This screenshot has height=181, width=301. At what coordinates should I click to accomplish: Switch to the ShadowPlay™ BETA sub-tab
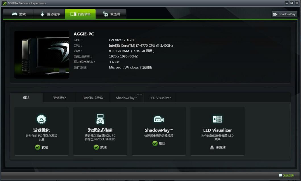click(127, 98)
